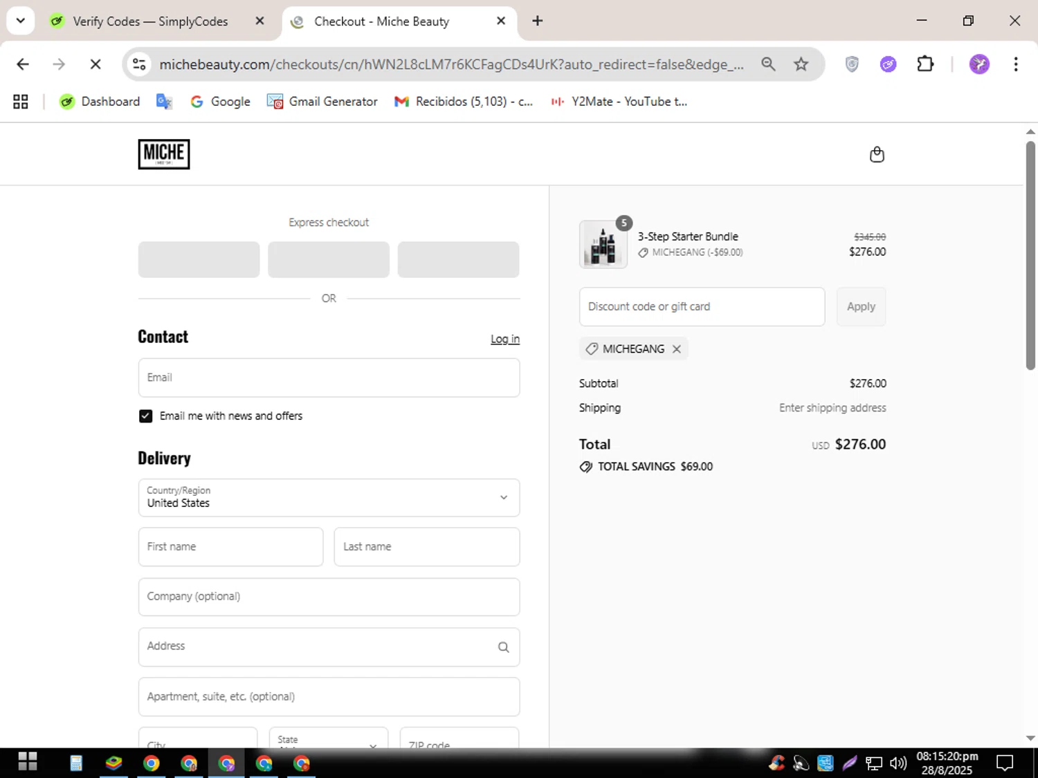This screenshot has width=1038, height=778.
Task: Open a new browser tab
Action: click(538, 21)
